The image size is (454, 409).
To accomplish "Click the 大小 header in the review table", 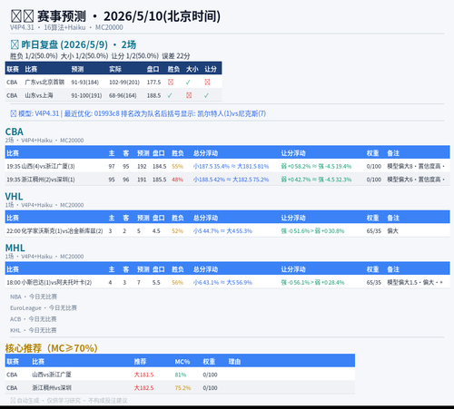I will [x=192, y=69].
